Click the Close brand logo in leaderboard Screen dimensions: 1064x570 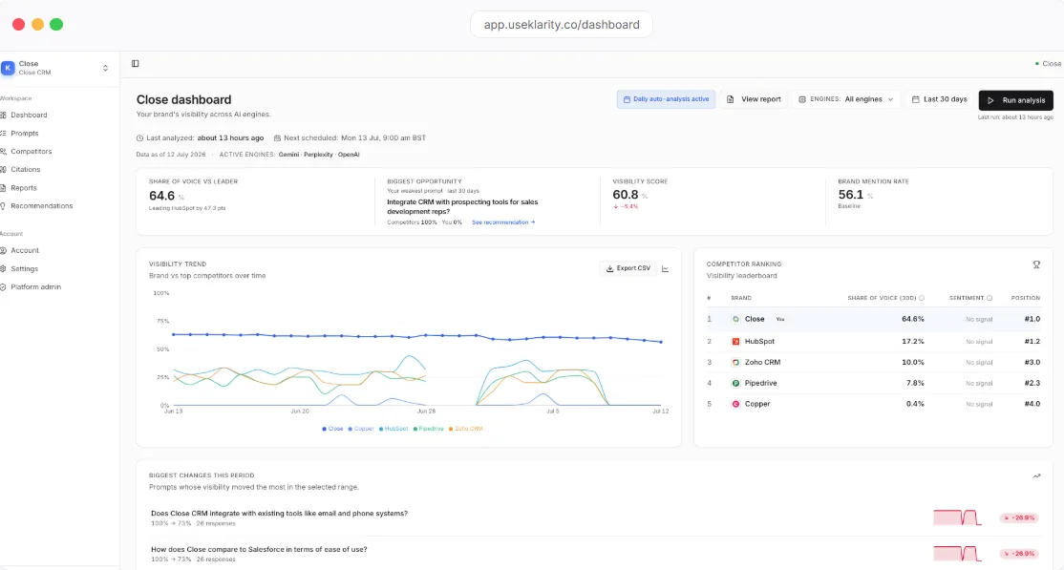click(x=735, y=319)
